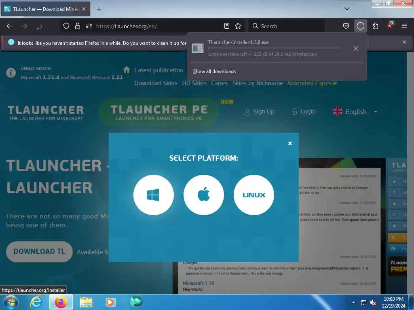Click Sign Up
This screenshot has height=310, width=414.
[259, 112]
